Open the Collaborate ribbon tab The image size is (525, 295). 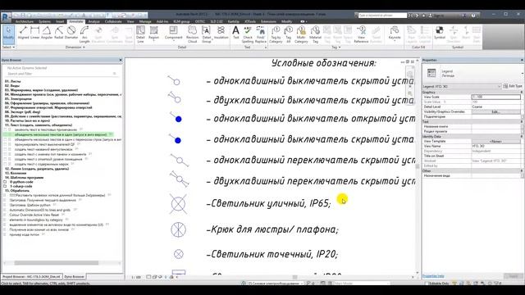113,21
